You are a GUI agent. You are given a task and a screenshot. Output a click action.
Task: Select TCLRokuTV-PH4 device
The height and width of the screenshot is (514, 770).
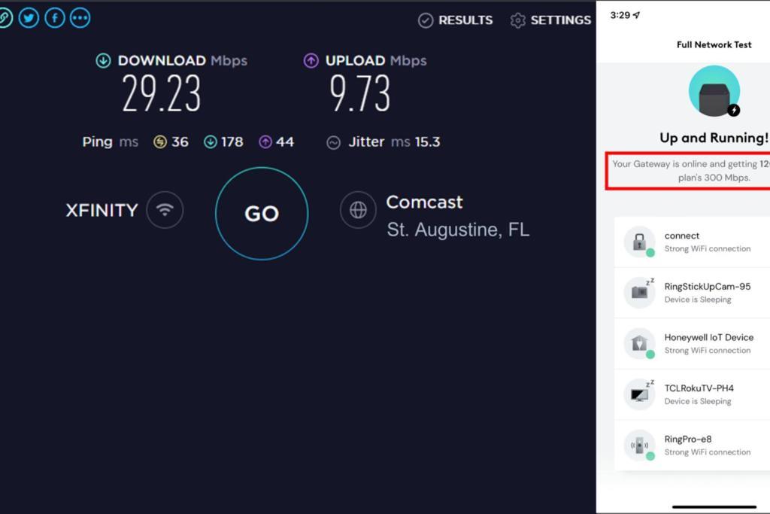coord(692,394)
